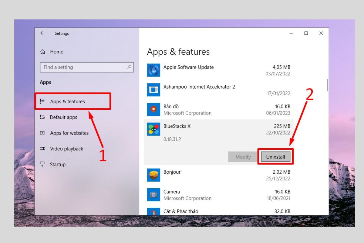
Task: Click the Modify button for BlueStacks X
Action: pos(243,157)
